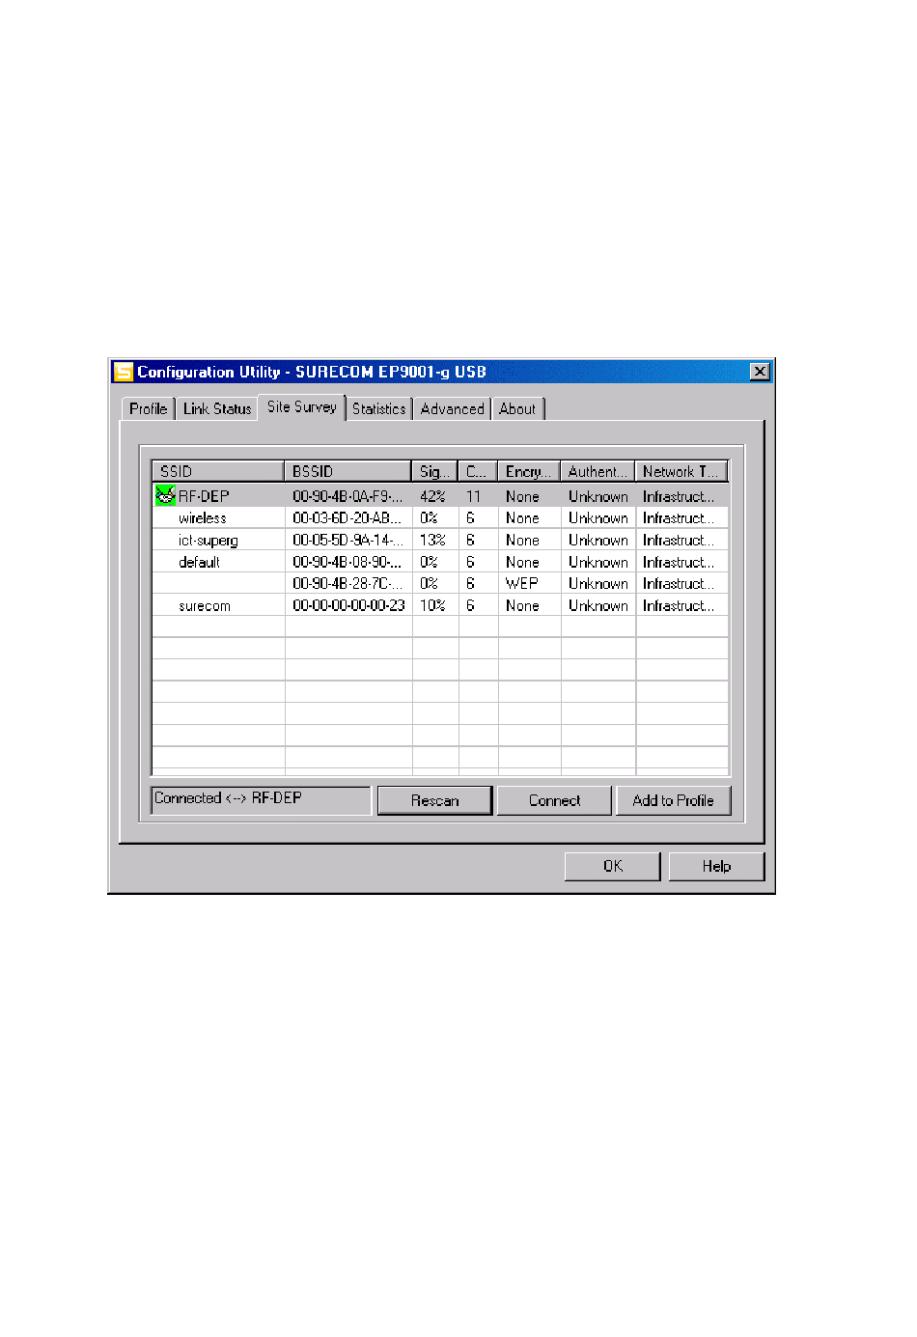Open the Advanced tab
This screenshot has height=1337, width=917.
point(452,409)
